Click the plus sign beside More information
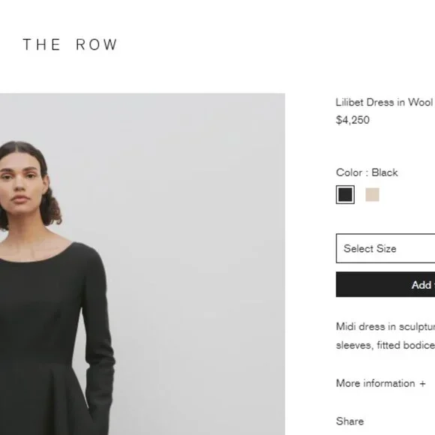 (x=422, y=384)
